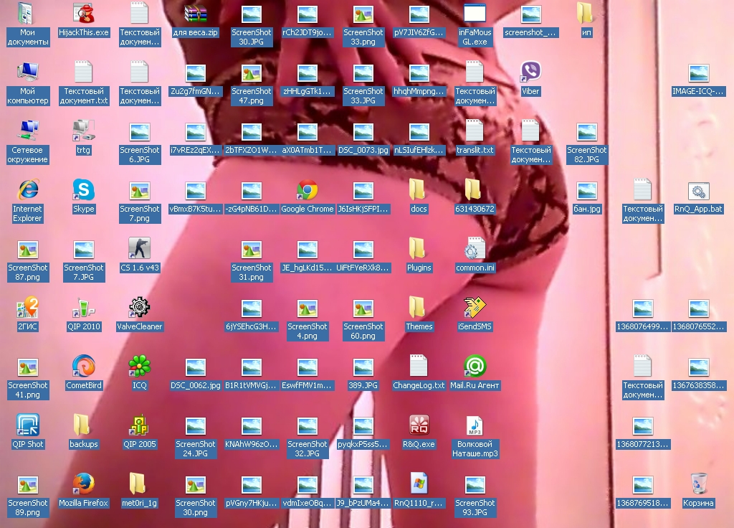Select ScreenShot 31.png file
Image resolution: width=734 pixels, height=528 pixels.
click(x=252, y=249)
